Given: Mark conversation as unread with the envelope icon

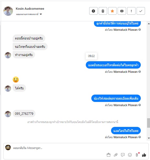Looking at the screenshot, I should click(122, 11).
